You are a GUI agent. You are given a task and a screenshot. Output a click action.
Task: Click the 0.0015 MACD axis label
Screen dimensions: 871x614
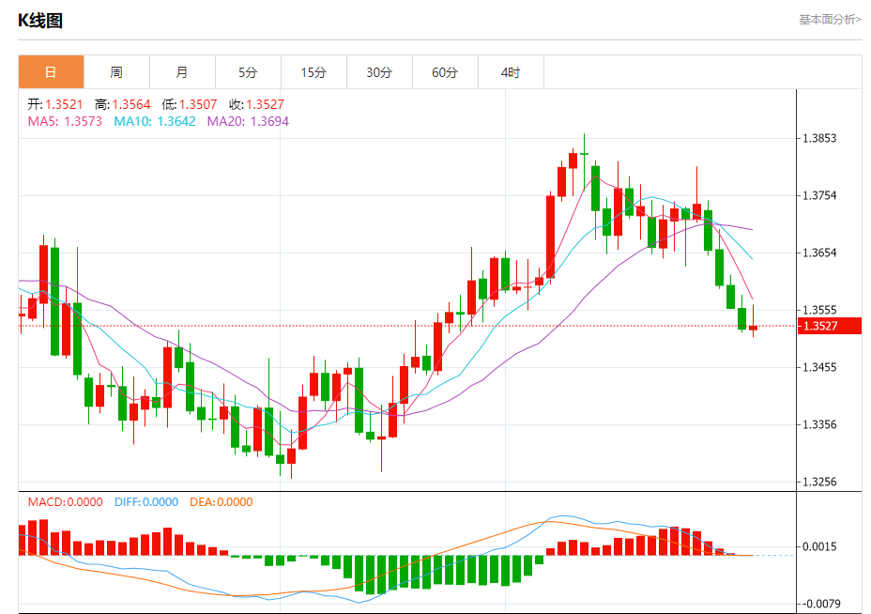point(819,546)
